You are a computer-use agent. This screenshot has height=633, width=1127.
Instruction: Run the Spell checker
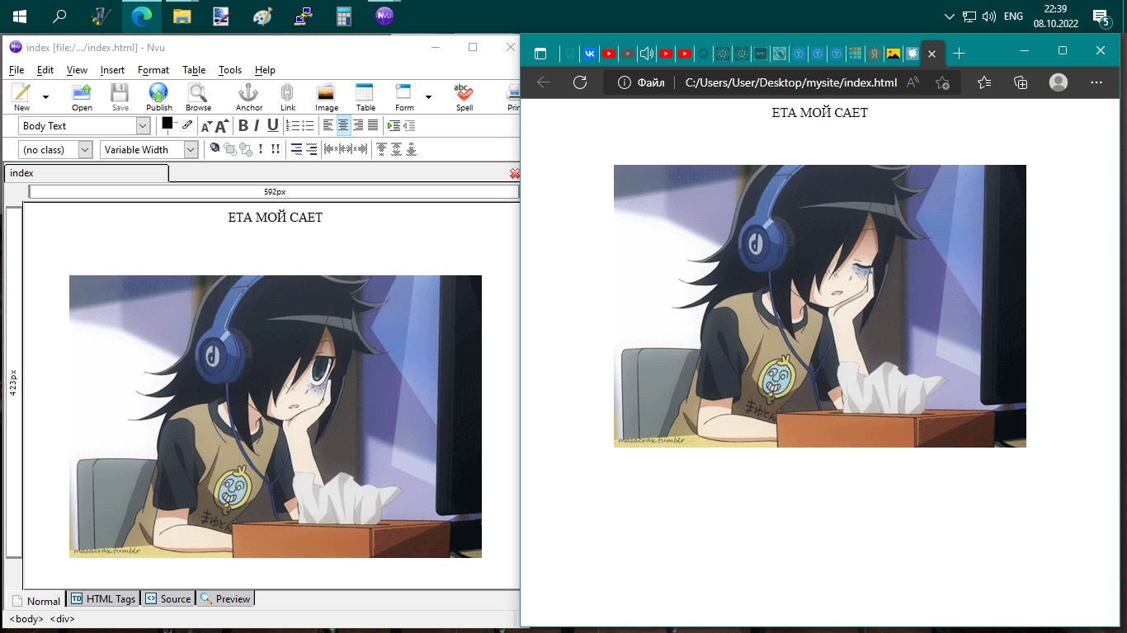(x=464, y=96)
